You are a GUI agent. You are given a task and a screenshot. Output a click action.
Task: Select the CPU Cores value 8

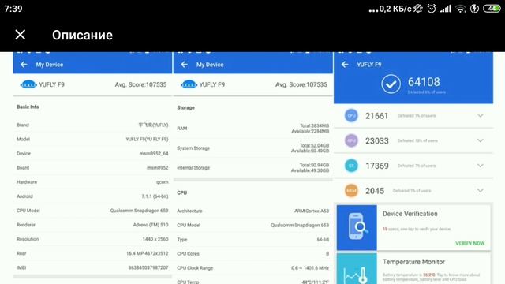tap(327, 254)
